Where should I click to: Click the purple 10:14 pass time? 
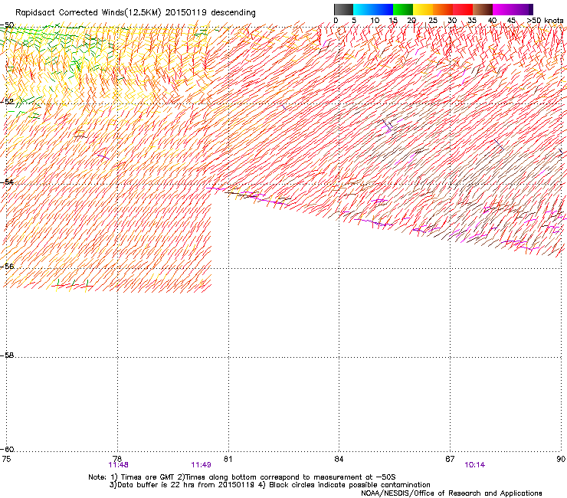(x=475, y=465)
